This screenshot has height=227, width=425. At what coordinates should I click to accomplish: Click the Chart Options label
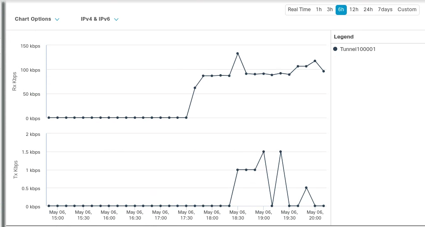pos(33,19)
